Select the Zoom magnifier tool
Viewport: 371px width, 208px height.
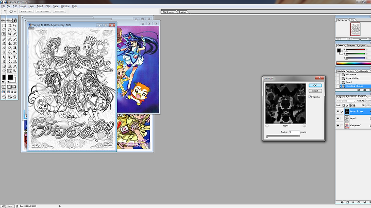pos(14,71)
